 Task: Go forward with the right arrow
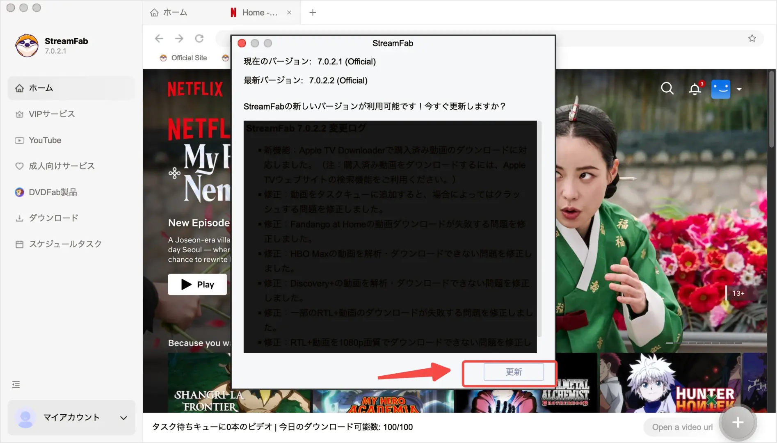click(x=179, y=39)
